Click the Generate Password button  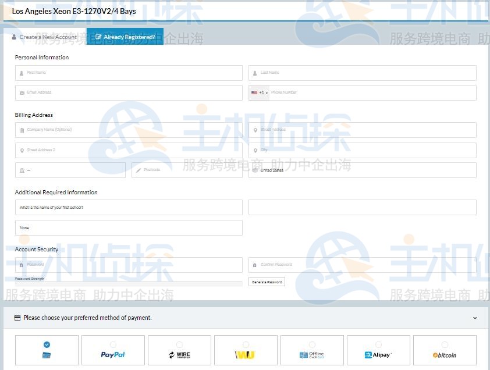[x=267, y=281]
